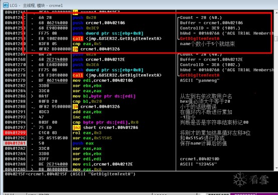Select instruction 'add eax,ebx'
The width and height of the screenshot is (278, 195).
[87, 112]
